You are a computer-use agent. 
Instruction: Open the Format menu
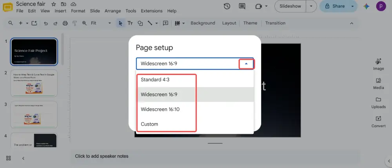pos(78,11)
